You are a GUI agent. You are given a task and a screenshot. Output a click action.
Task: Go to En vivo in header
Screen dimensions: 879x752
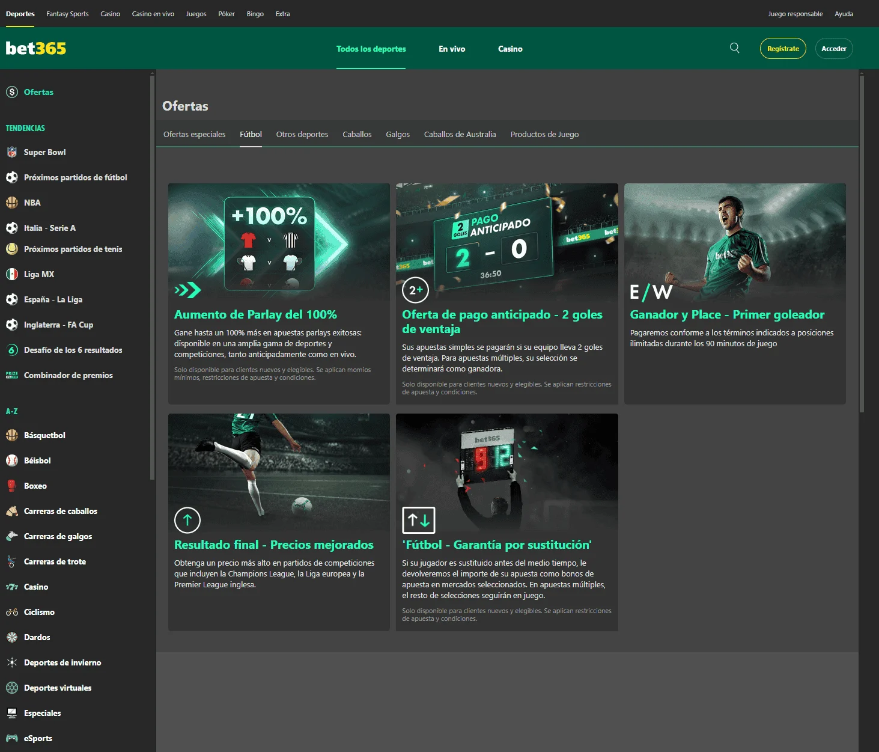click(x=452, y=49)
